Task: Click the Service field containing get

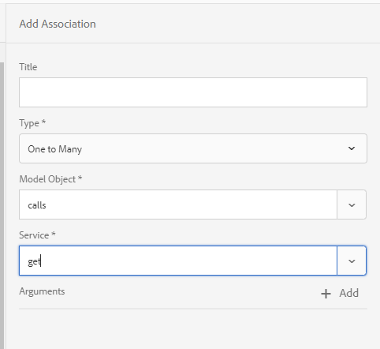Action: [x=178, y=261]
